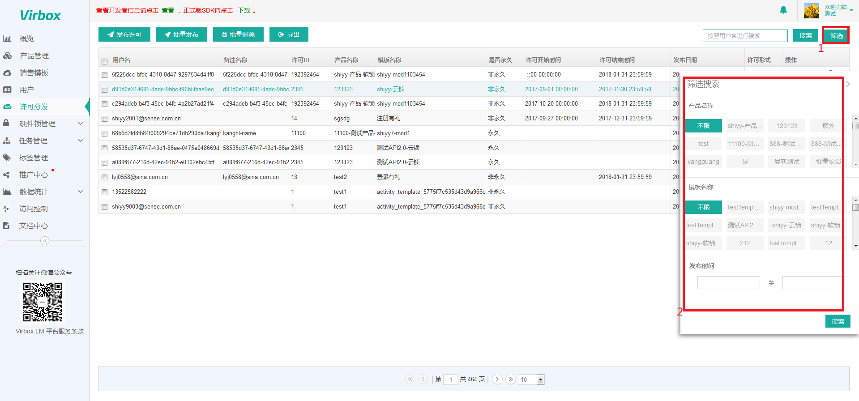Click the 标签管理 tags icon in sidebar

click(7, 158)
